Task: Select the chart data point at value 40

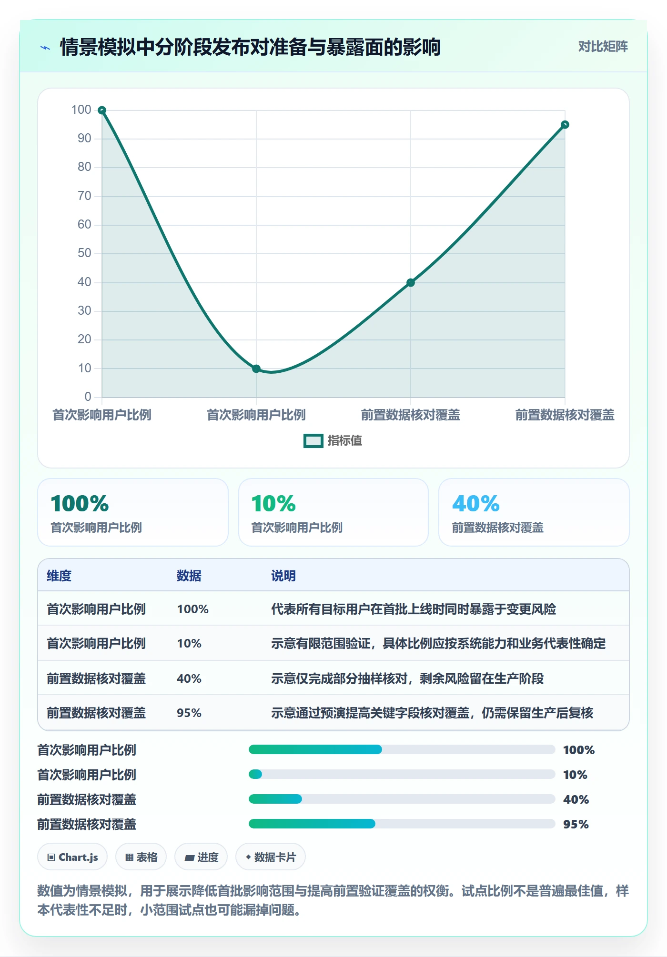Action: tap(411, 283)
